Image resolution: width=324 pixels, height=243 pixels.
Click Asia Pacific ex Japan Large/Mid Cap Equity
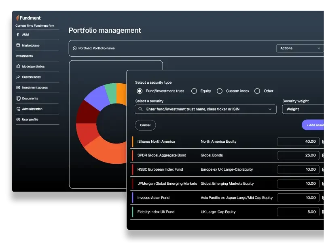point(237,198)
